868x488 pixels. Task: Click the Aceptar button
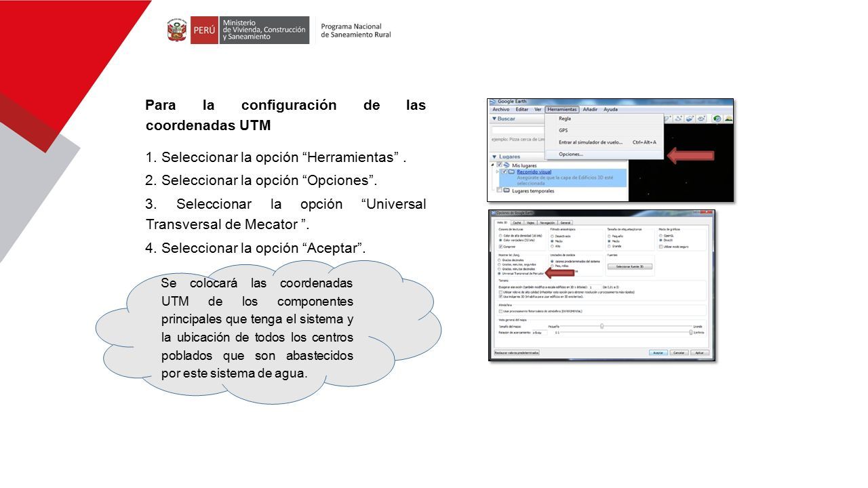point(658,352)
